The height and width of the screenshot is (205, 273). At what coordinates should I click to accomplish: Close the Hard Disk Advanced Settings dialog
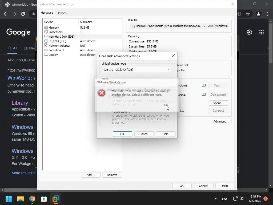173,56
